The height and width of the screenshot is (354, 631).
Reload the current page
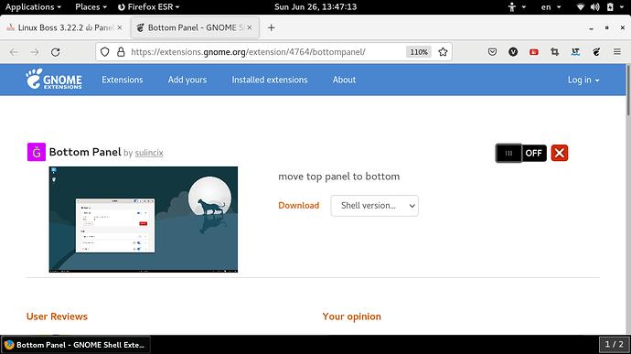(x=56, y=52)
